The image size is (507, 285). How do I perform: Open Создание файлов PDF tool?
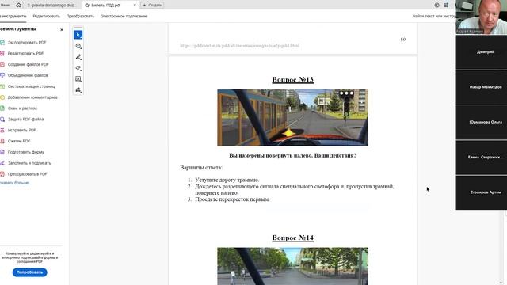[29, 64]
